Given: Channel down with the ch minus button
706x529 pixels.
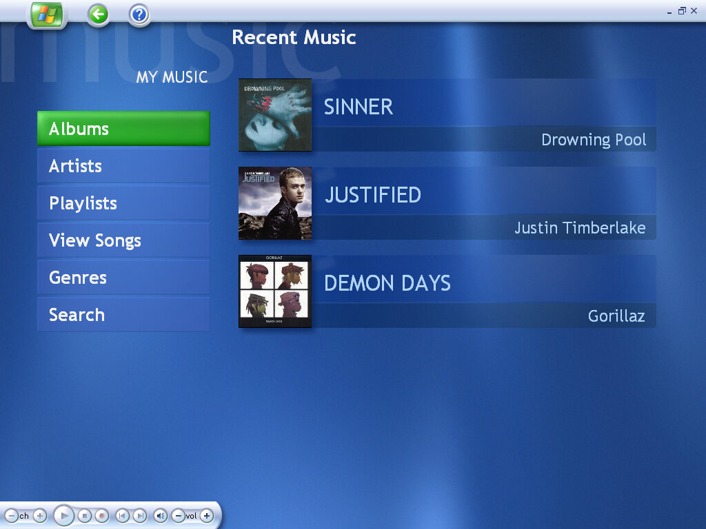Looking at the screenshot, I should (11, 515).
